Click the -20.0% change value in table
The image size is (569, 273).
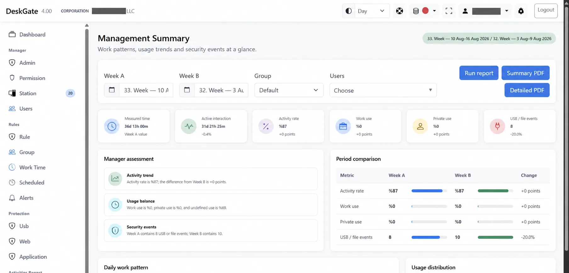[x=528, y=237]
